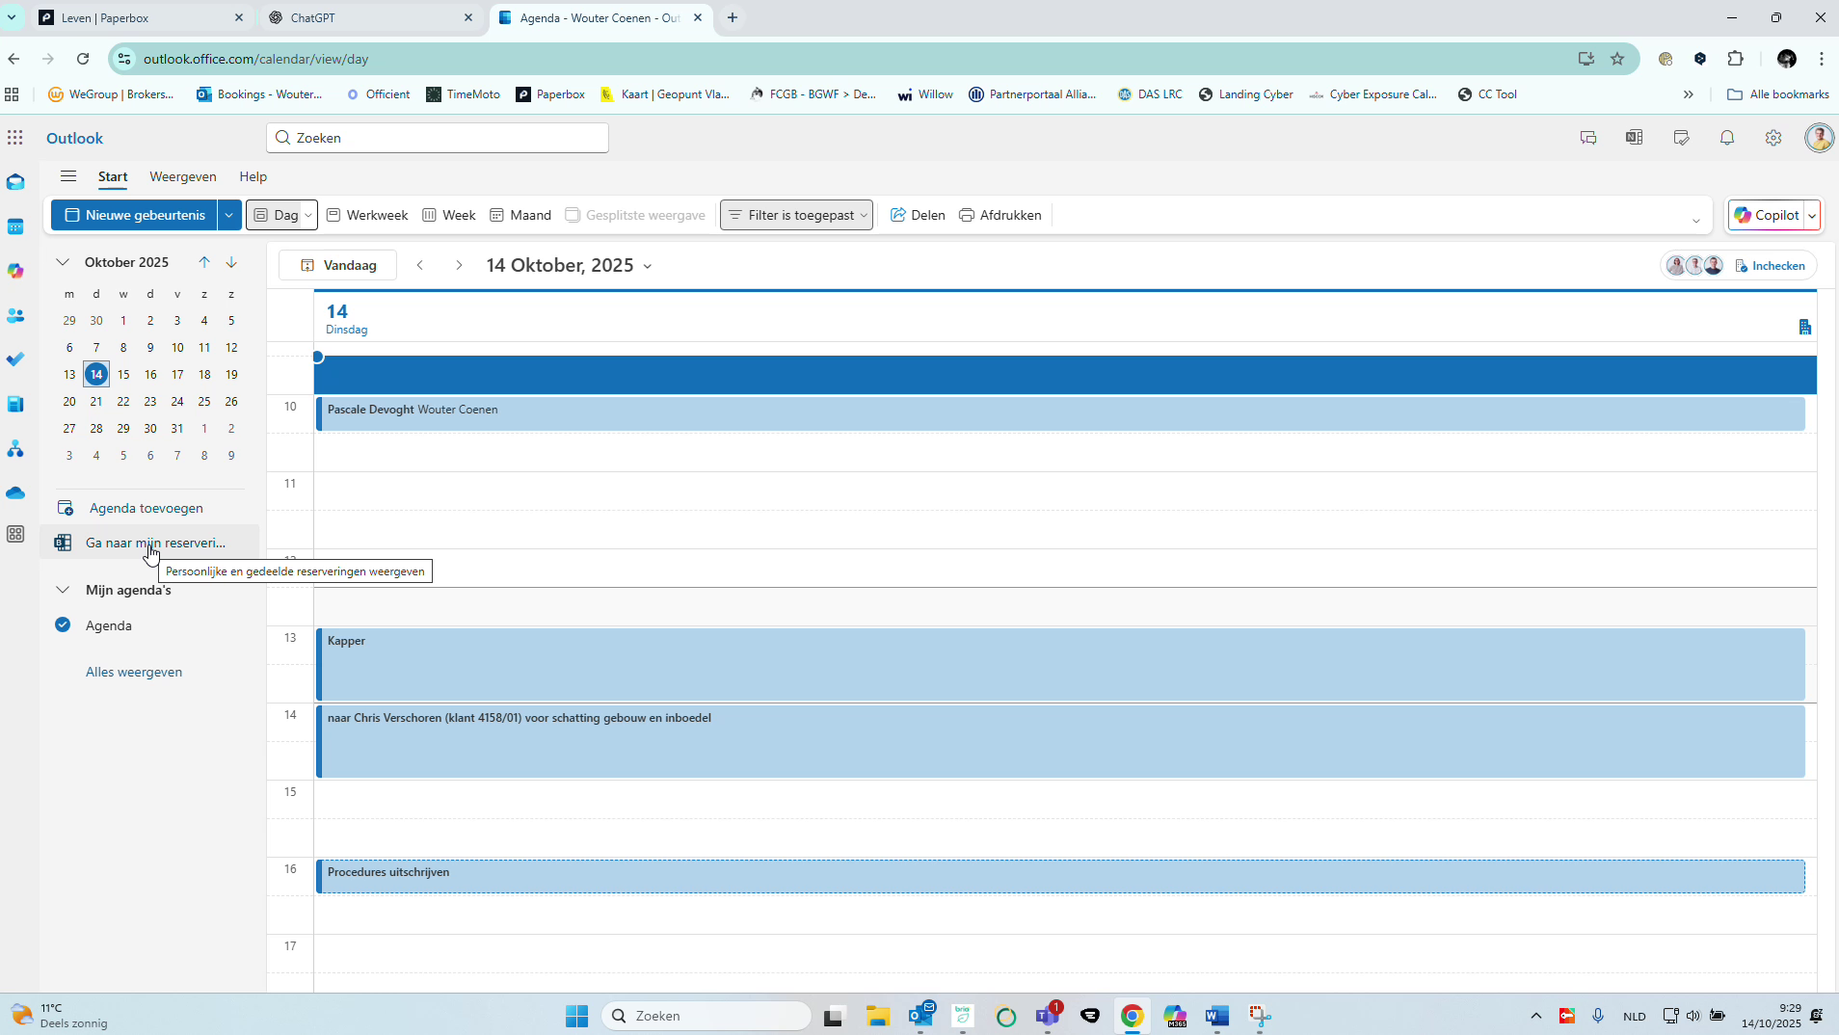The width and height of the screenshot is (1839, 1035).
Task: Select the Copilot icon in the sidebar
Action: tap(15, 271)
